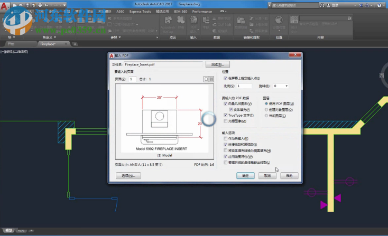Click the Plot printer icon in quick access toolbar

(x=40, y=5)
